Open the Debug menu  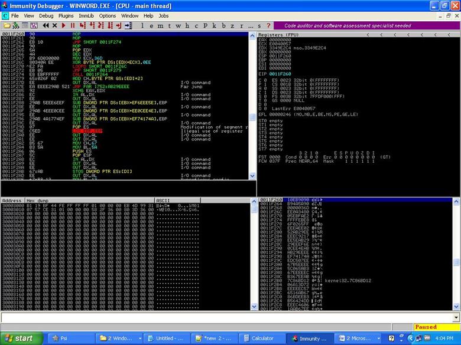click(x=46, y=15)
